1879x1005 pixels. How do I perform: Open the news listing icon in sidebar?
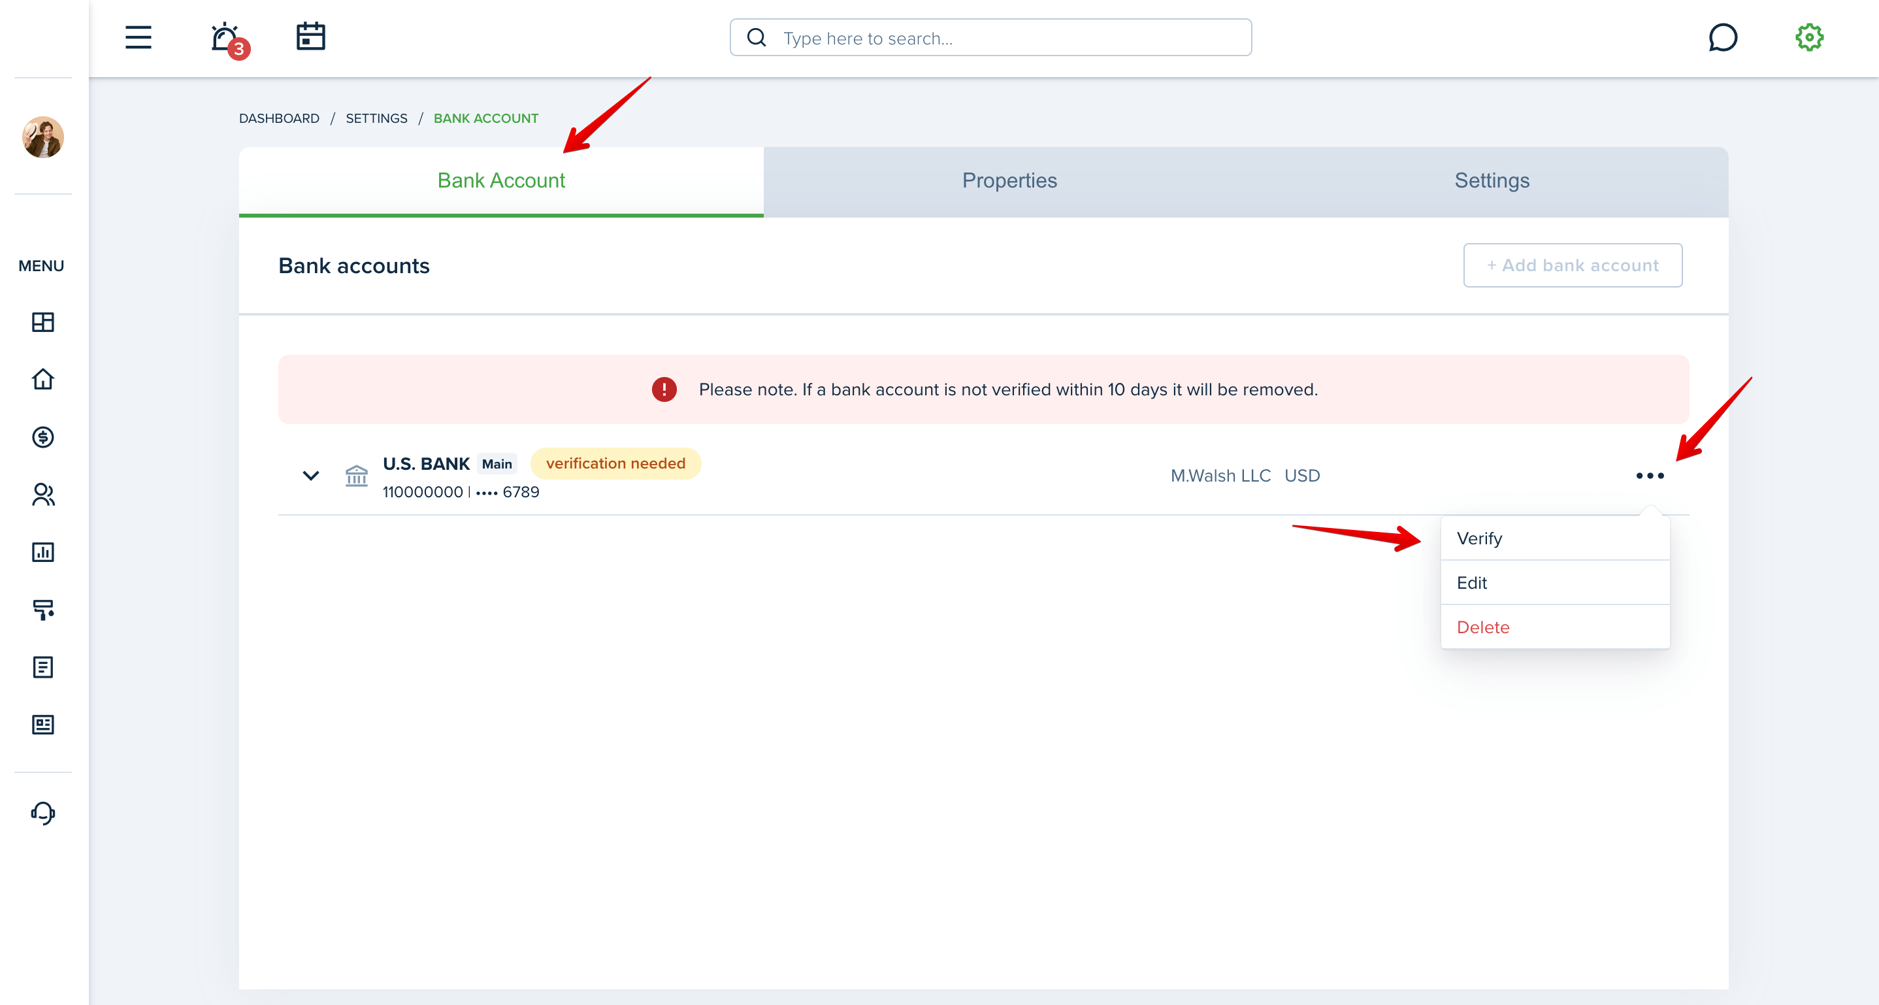coord(43,725)
